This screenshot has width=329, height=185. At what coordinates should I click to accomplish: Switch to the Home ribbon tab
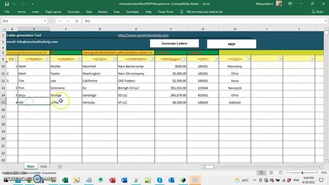point(22,12)
